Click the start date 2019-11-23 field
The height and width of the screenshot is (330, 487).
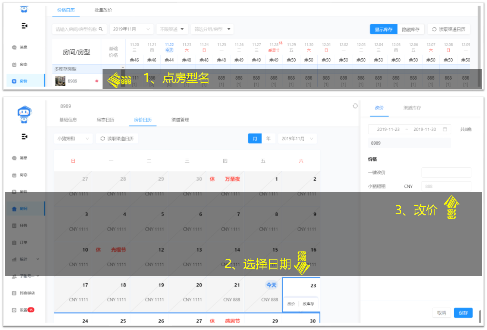point(388,129)
